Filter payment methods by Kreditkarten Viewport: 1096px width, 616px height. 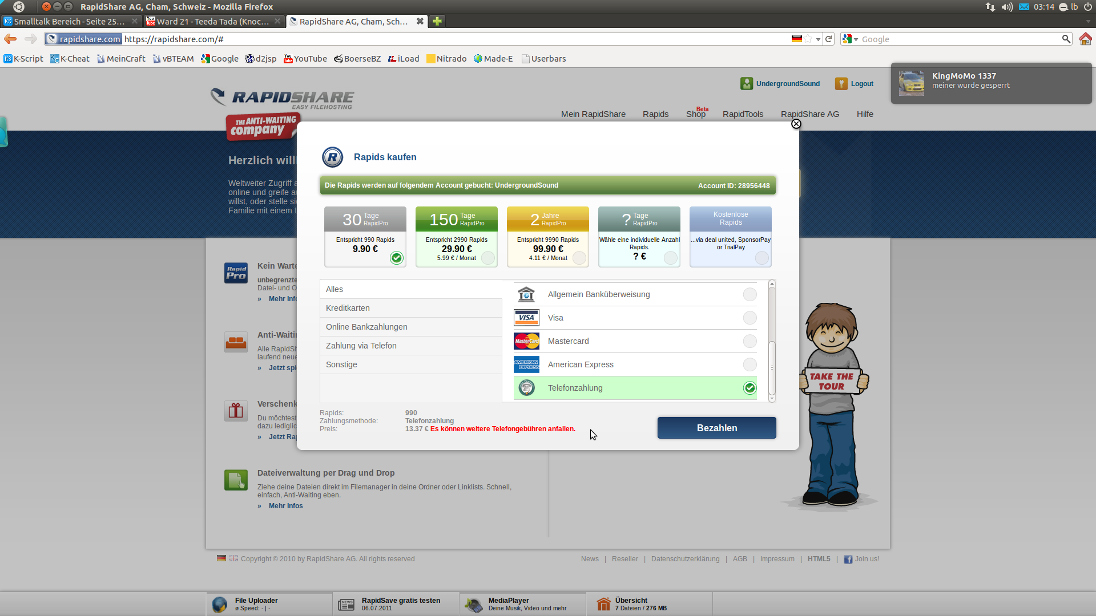tap(411, 308)
